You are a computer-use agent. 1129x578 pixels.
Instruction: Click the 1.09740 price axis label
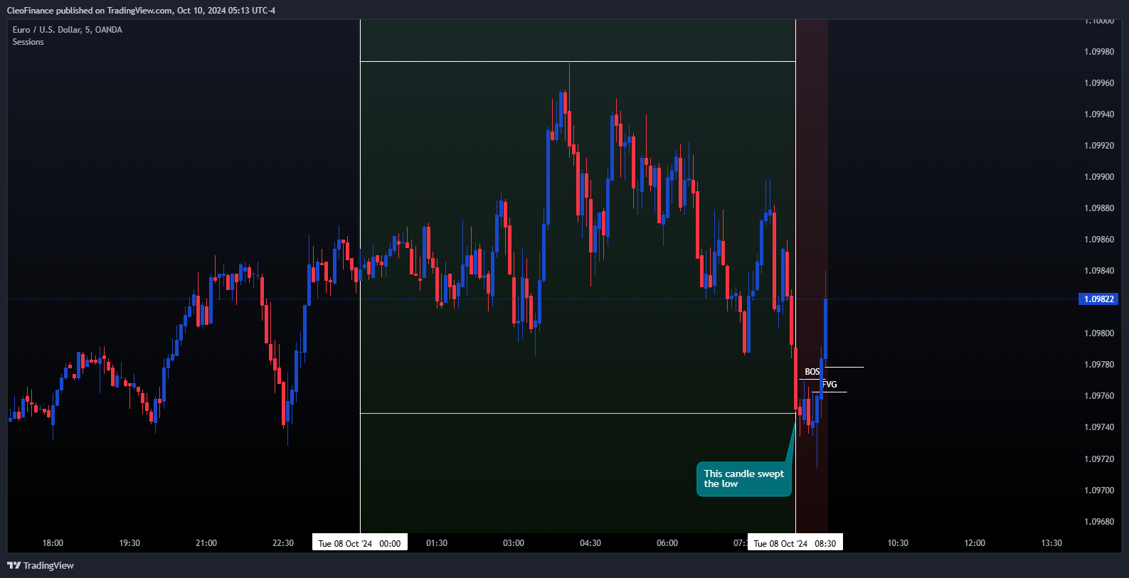1099,427
